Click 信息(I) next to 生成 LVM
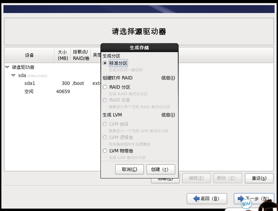278x211 pixels. 168,115
